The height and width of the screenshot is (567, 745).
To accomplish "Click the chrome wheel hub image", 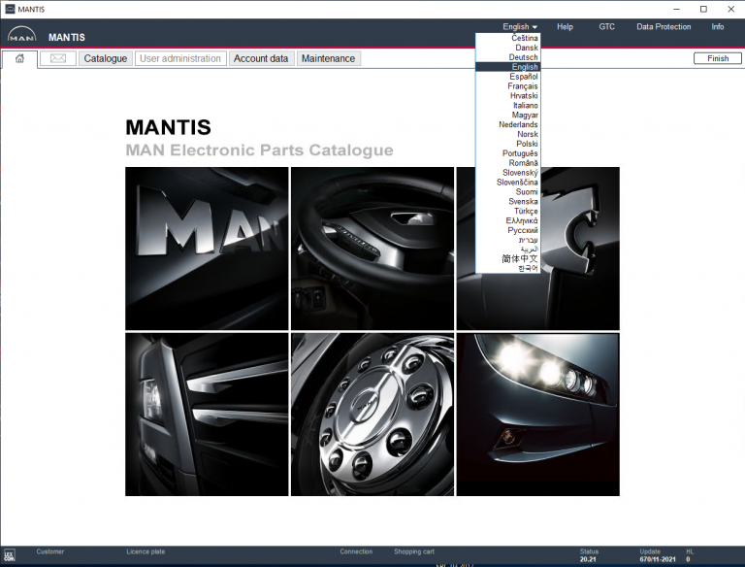I will [372, 415].
